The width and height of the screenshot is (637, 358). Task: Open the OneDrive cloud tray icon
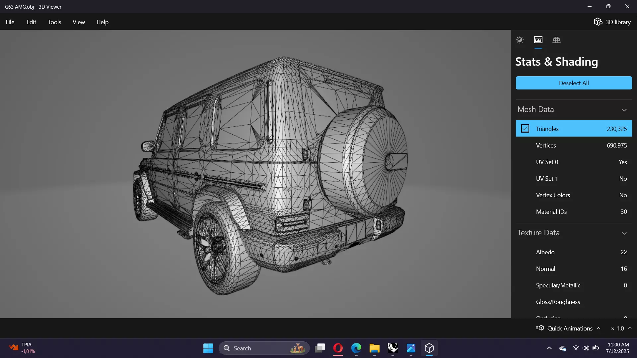(x=563, y=348)
